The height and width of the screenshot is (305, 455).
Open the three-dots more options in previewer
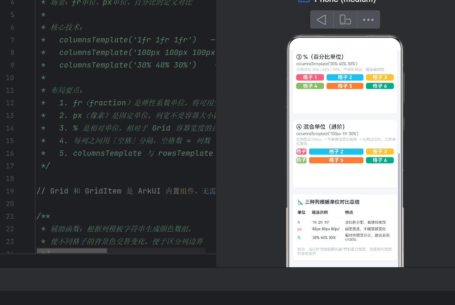[368, 20]
